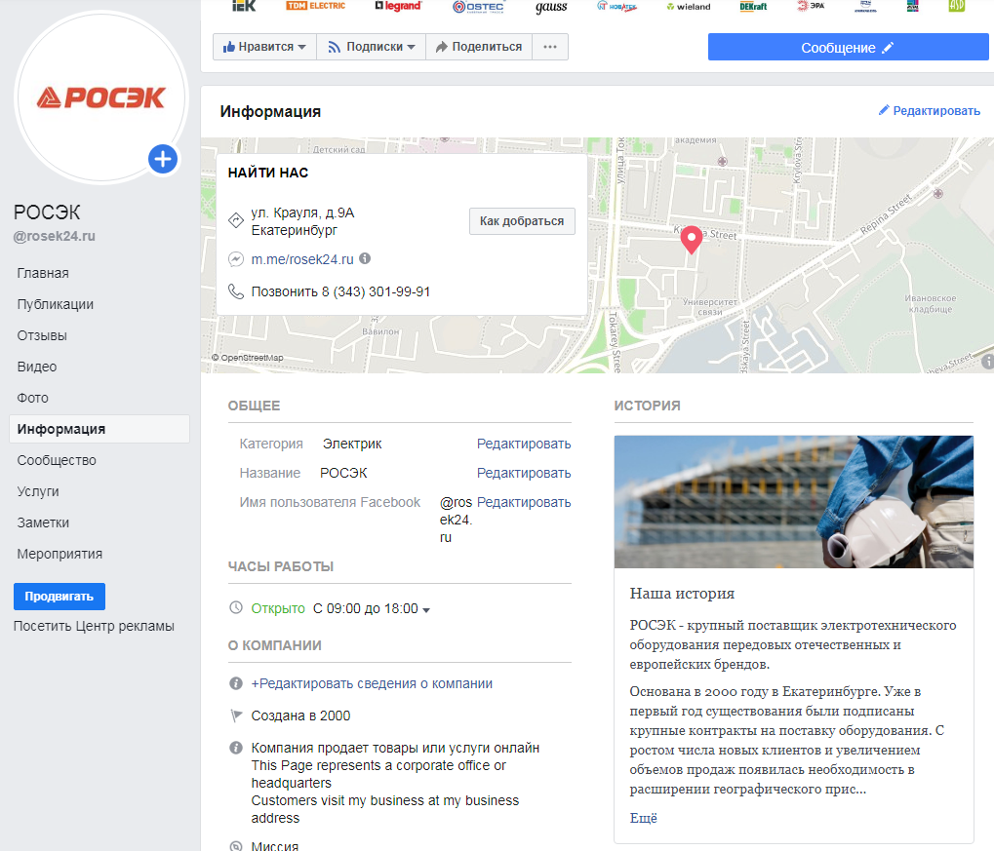Screen dimensions: 994x851
Task: Click the РОСЭК logo profile picture
Action: click(101, 97)
